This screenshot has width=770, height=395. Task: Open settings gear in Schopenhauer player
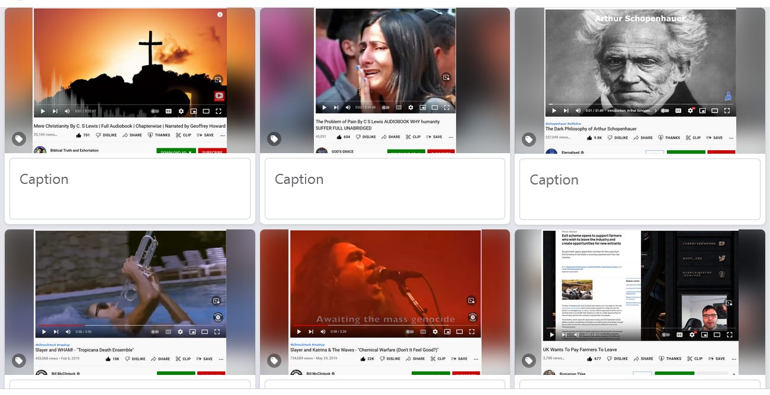click(x=691, y=111)
